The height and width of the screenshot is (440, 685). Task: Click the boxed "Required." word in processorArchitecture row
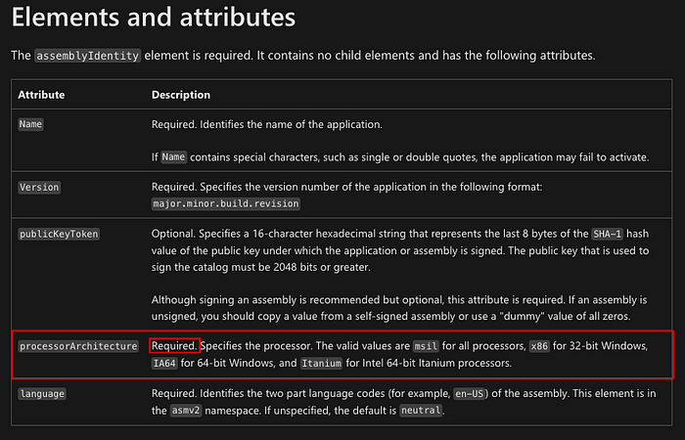[x=175, y=346]
